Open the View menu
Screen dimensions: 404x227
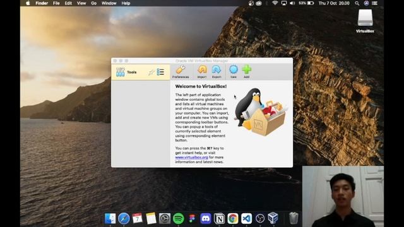pos(81,3)
